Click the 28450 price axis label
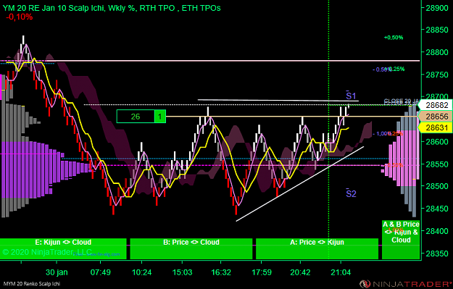The image size is (453, 289). (x=436, y=209)
